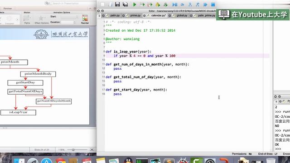This screenshot has width=290, height=163.
Task: Continue execution debug icon
Action: tap(205, 5)
